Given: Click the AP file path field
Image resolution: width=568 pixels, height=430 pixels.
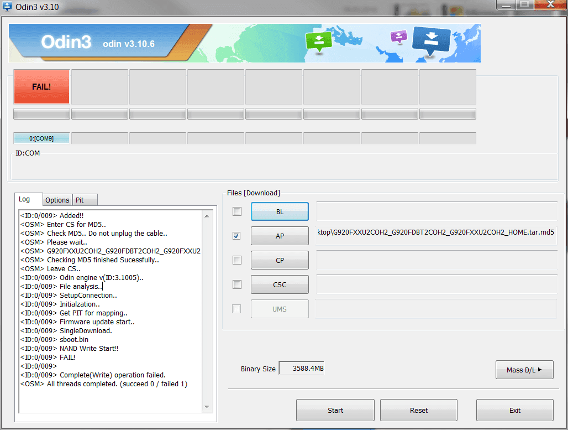Looking at the screenshot, I should [436, 236].
